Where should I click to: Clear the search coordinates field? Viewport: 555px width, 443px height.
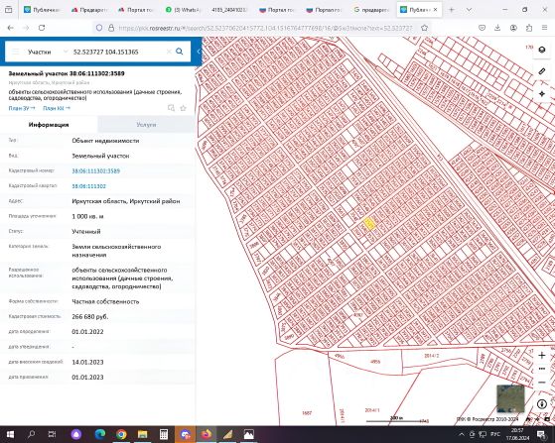point(169,52)
